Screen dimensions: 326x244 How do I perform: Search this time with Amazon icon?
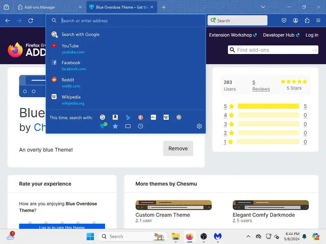(115, 118)
